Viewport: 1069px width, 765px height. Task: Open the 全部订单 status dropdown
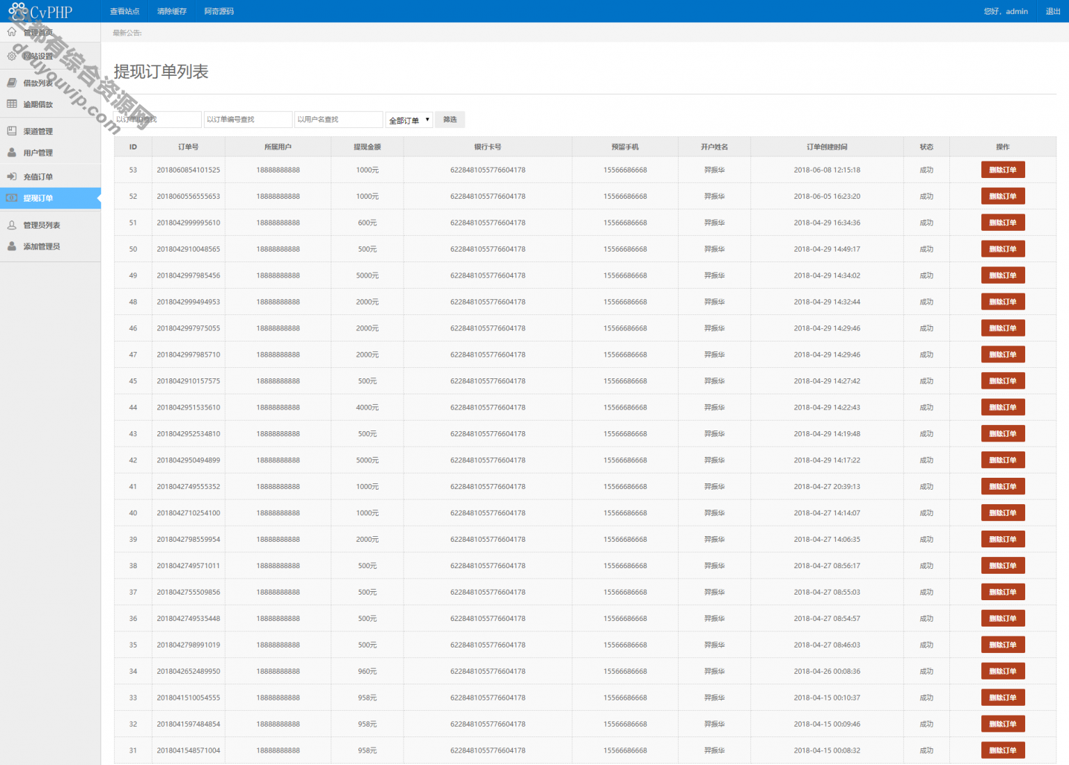409,120
